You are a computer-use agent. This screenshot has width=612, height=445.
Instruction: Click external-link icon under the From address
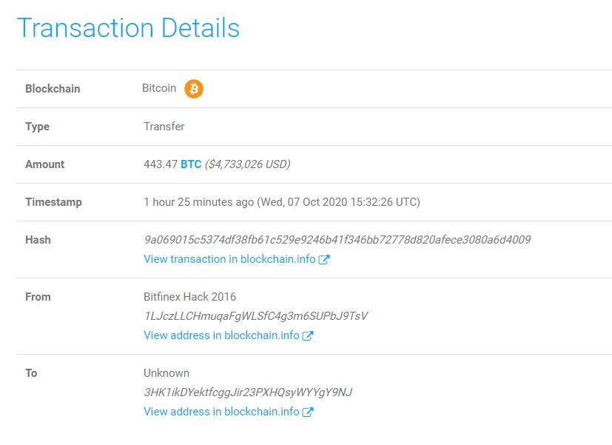point(308,336)
